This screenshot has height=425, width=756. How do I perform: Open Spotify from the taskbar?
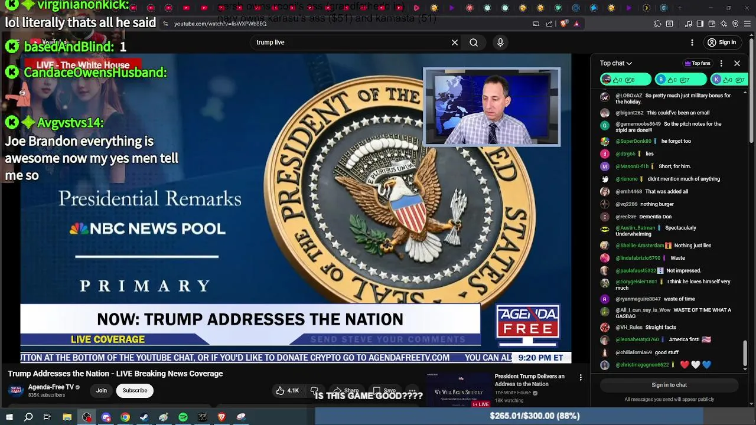tap(183, 417)
